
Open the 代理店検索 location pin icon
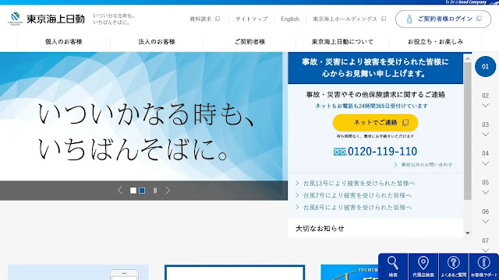pos(423,267)
